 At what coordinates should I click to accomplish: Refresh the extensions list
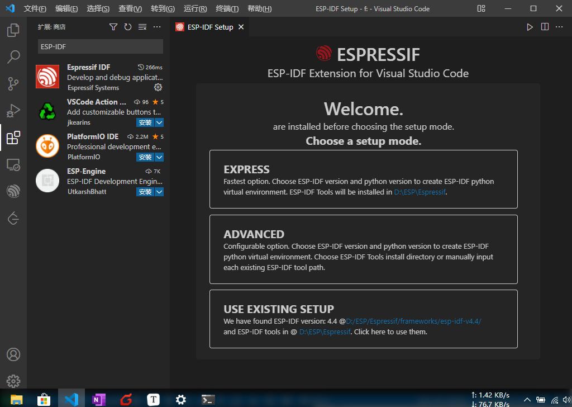pyautogui.click(x=128, y=27)
